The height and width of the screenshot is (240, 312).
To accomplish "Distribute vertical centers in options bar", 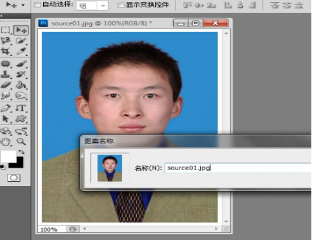I will 287,5.
